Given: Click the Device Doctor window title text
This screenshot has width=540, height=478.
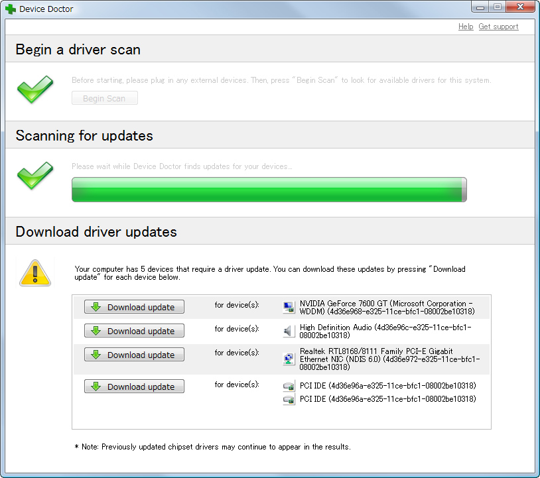Looking at the screenshot, I should pyautogui.click(x=46, y=9).
